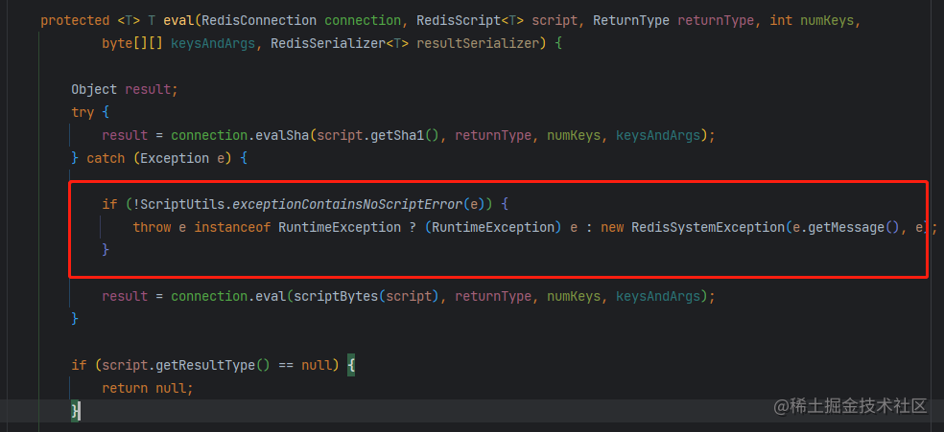Click the 'RedisSerializer<T>' type
Screen dimensions: 944x432
pos(340,43)
